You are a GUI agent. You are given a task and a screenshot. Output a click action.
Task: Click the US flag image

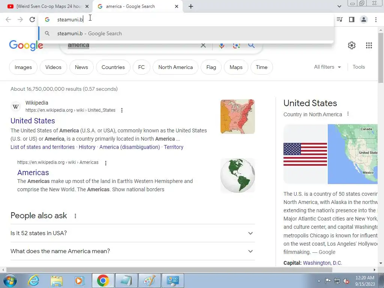(x=305, y=154)
